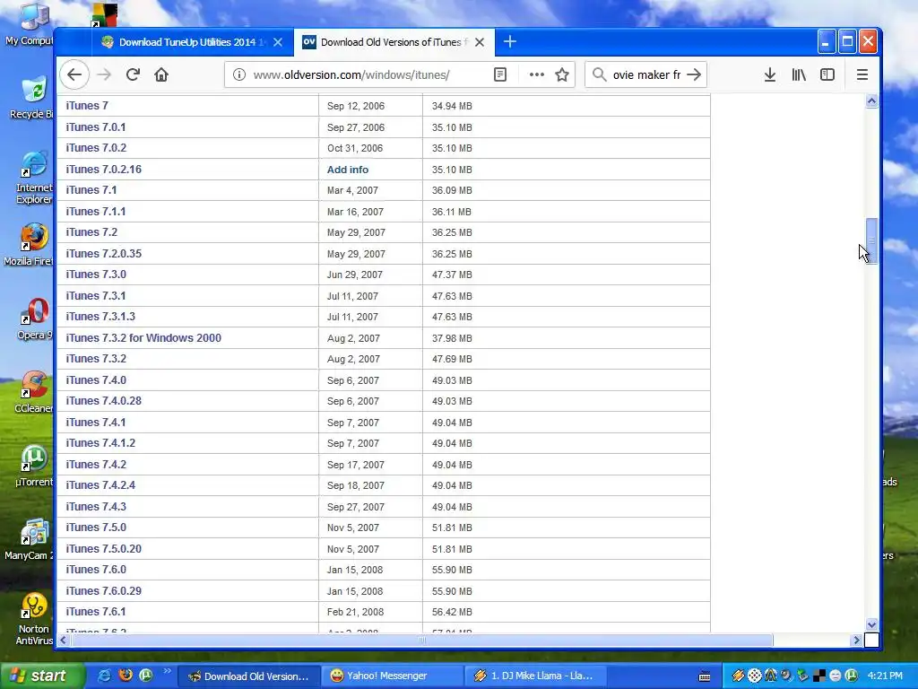Click the search magnifier icon
Screen dimensions: 918x689
[x=599, y=75]
